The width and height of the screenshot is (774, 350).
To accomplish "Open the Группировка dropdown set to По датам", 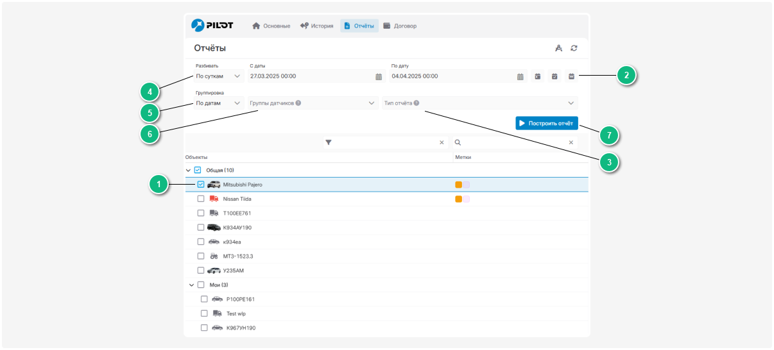I will [x=219, y=103].
